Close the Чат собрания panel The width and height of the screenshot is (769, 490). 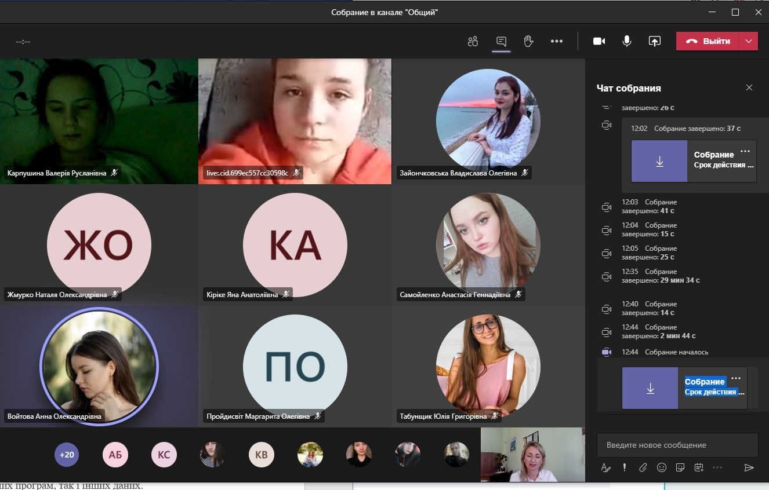tap(749, 88)
